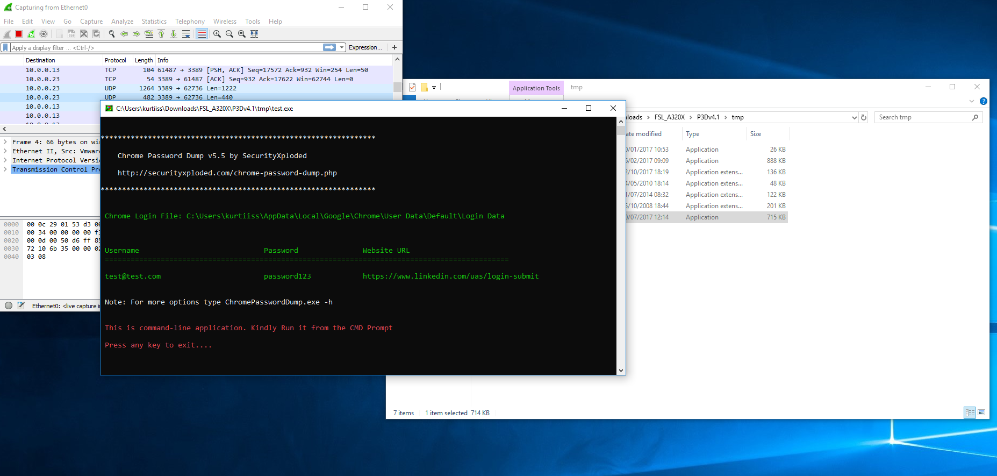Toggle packet list colorization
Screen dimensions: 997x476
pos(202,34)
